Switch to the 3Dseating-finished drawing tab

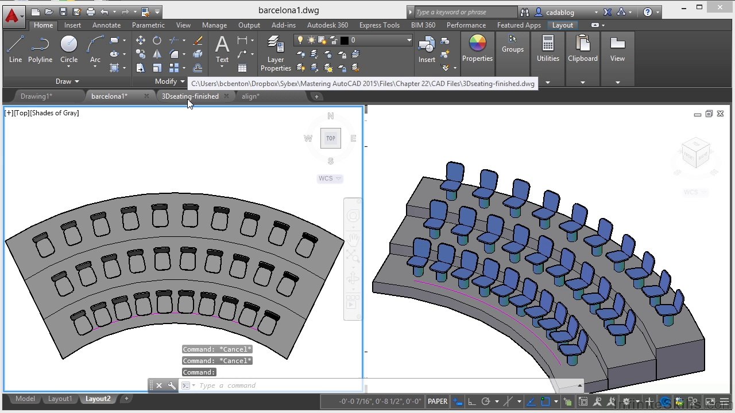190,96
